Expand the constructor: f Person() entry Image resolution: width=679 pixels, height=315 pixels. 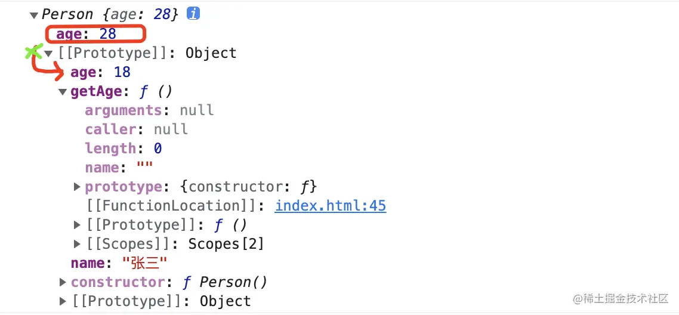[x=63, y=282]
